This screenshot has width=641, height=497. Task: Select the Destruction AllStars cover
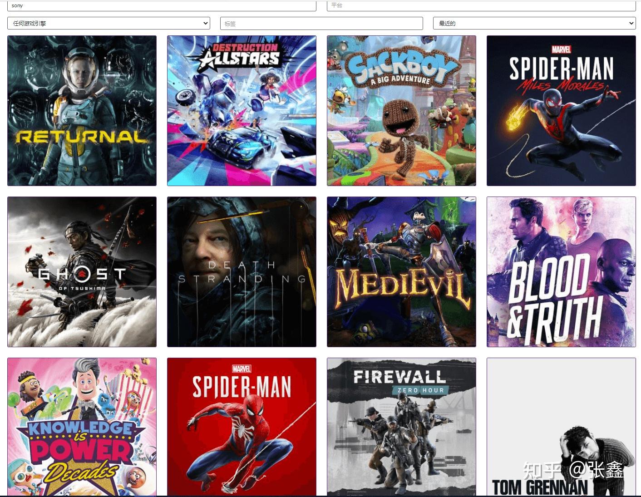(242, 111)
